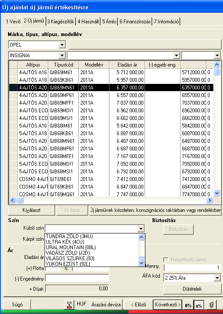Click price cell 7 412 000,00

click(x=127, y=179)
